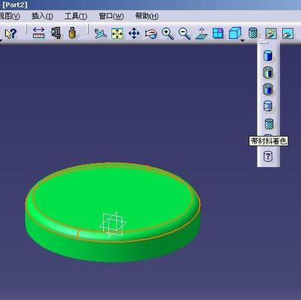Click the Fit All In icon
This screenshot has width=301, height=300.
[117, 33]
